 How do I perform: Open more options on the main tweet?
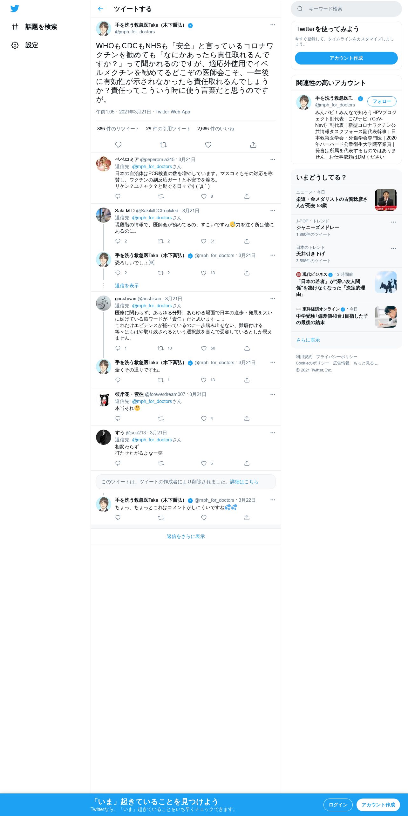(273, 25)
